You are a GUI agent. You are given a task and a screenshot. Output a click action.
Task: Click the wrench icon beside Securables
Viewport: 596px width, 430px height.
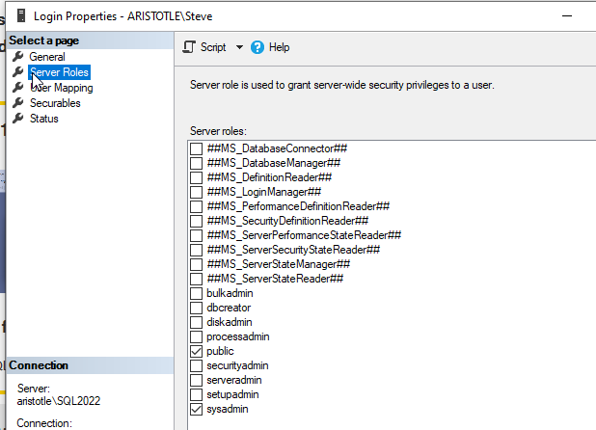17,103
